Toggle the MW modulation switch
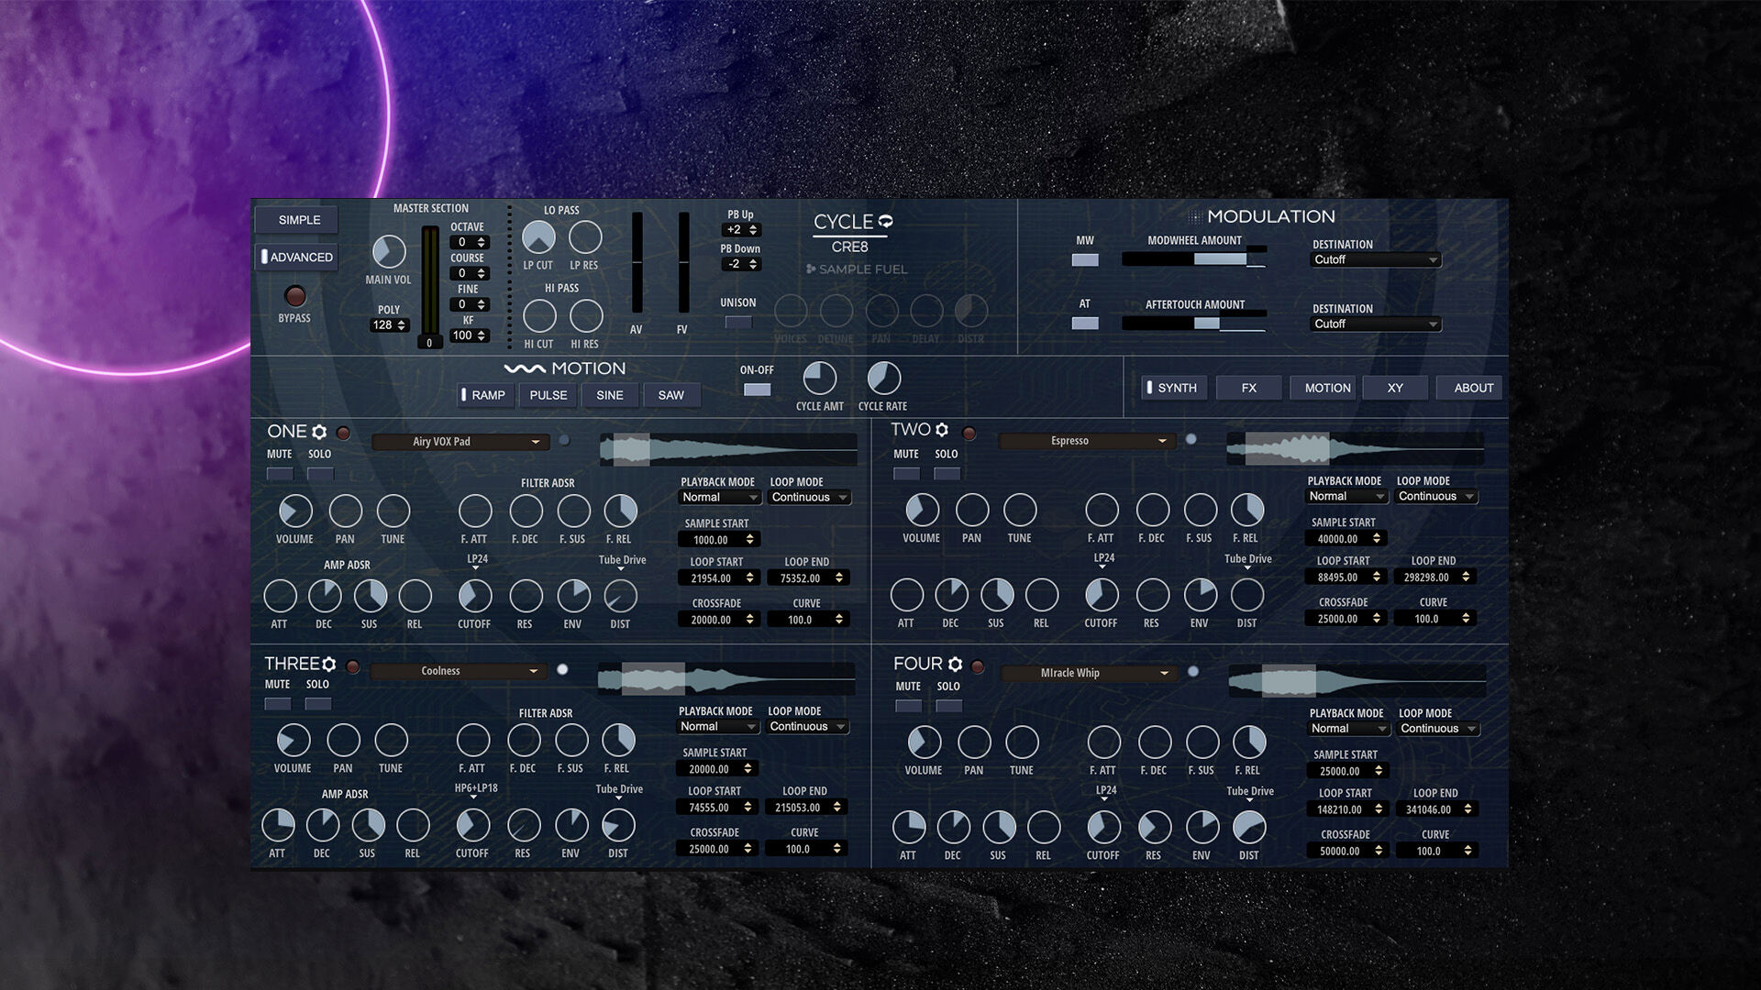 [x=1085, y=259]
